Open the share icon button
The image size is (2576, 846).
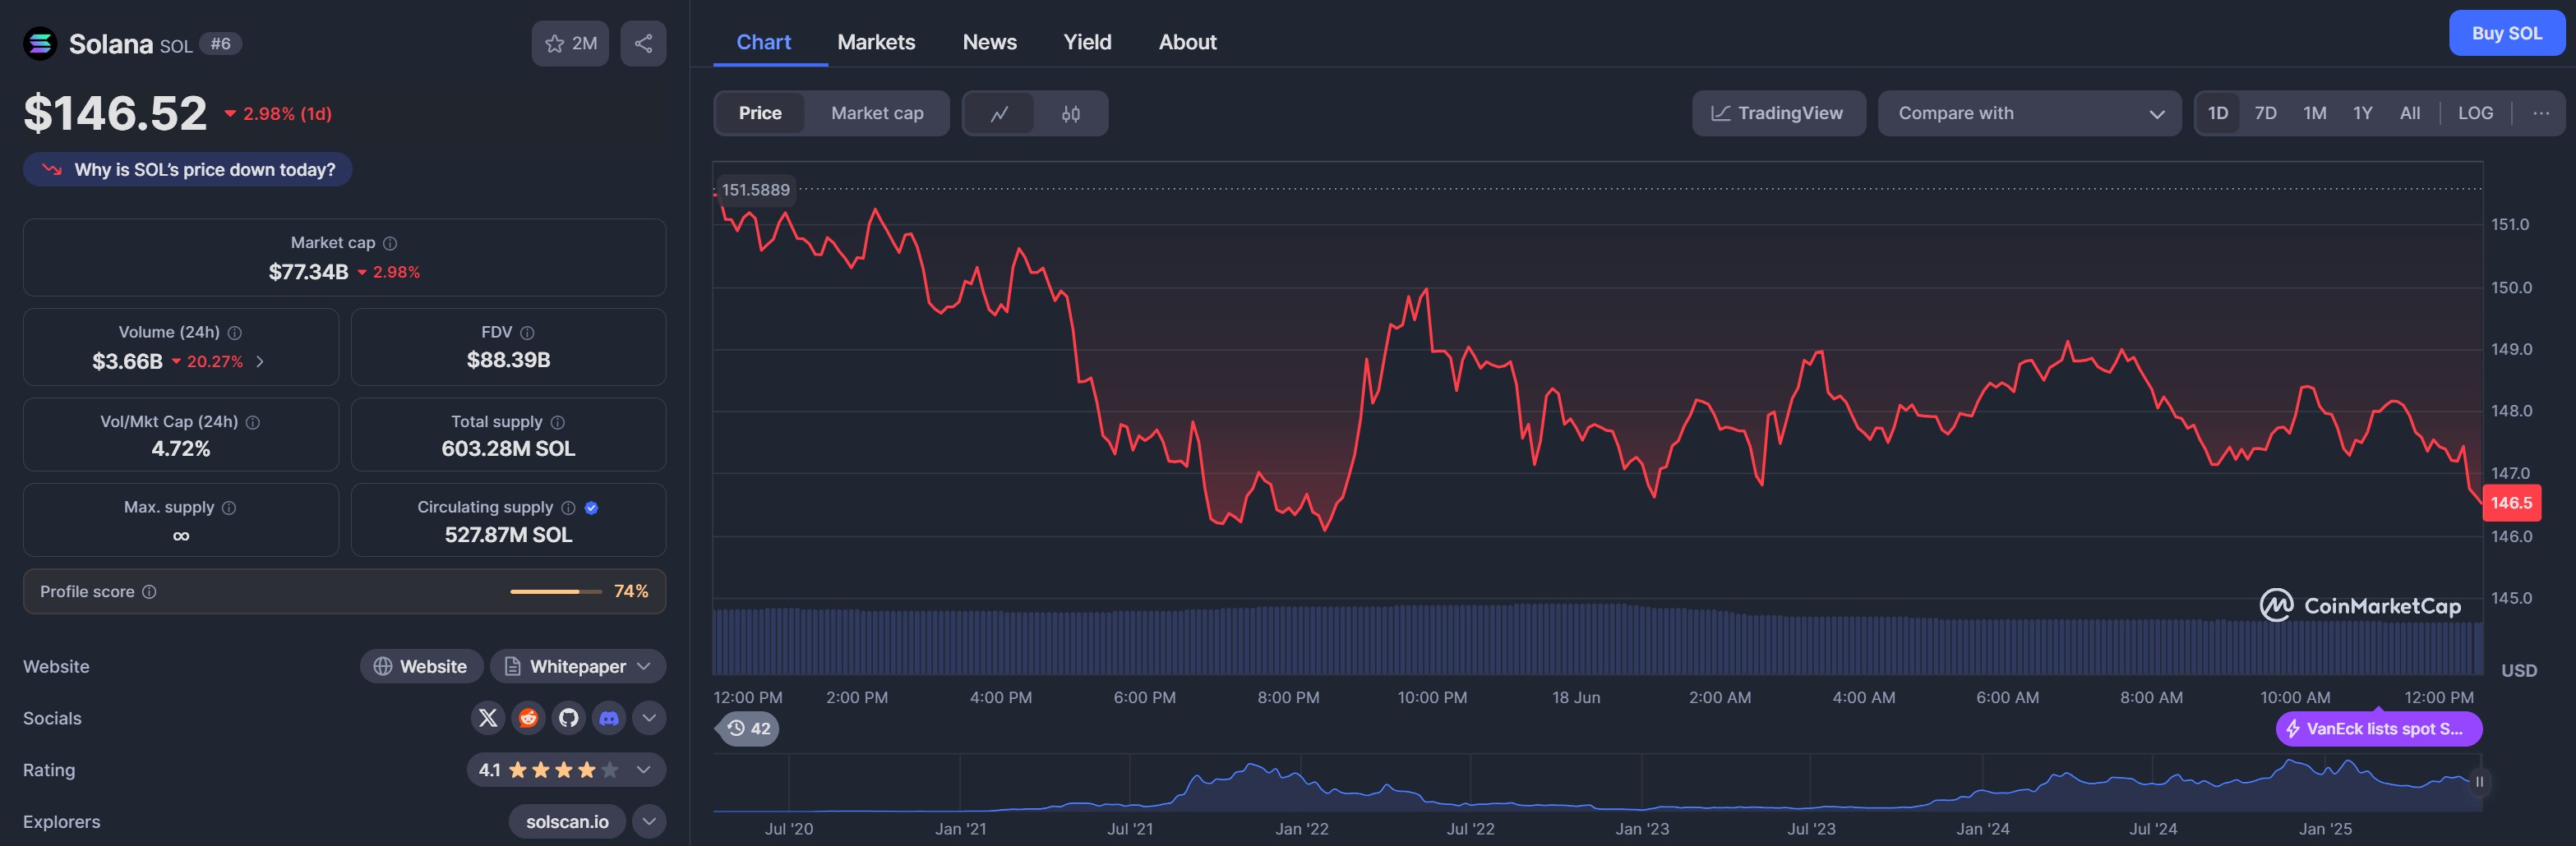pos(643,43)
